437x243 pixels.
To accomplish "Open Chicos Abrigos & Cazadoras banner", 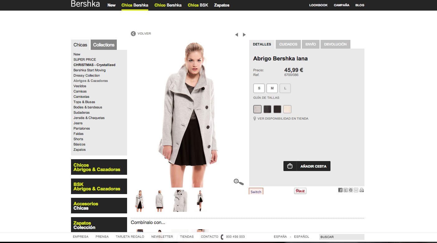I will (99, 167).
